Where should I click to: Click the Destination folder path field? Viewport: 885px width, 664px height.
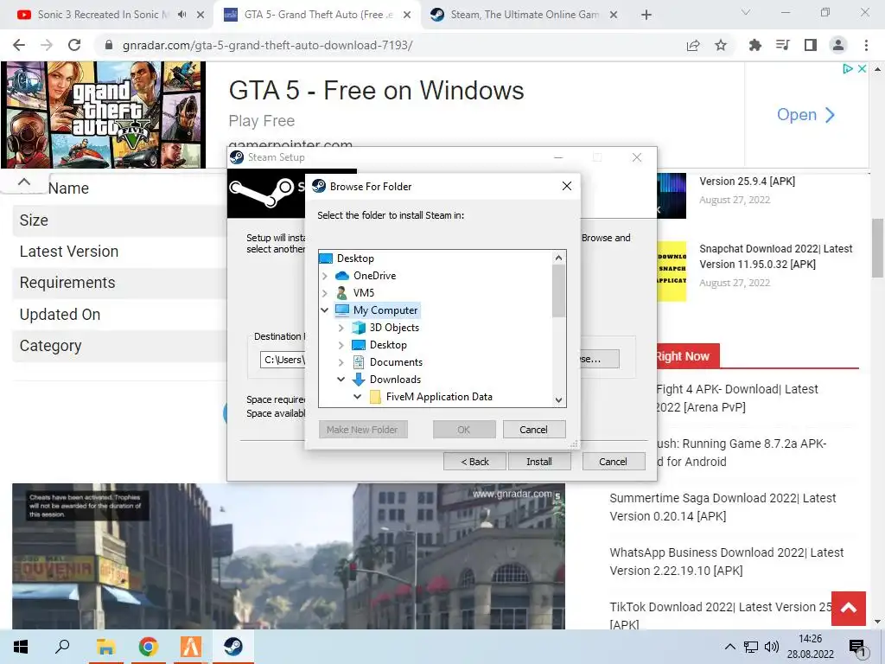click(283, 360)
